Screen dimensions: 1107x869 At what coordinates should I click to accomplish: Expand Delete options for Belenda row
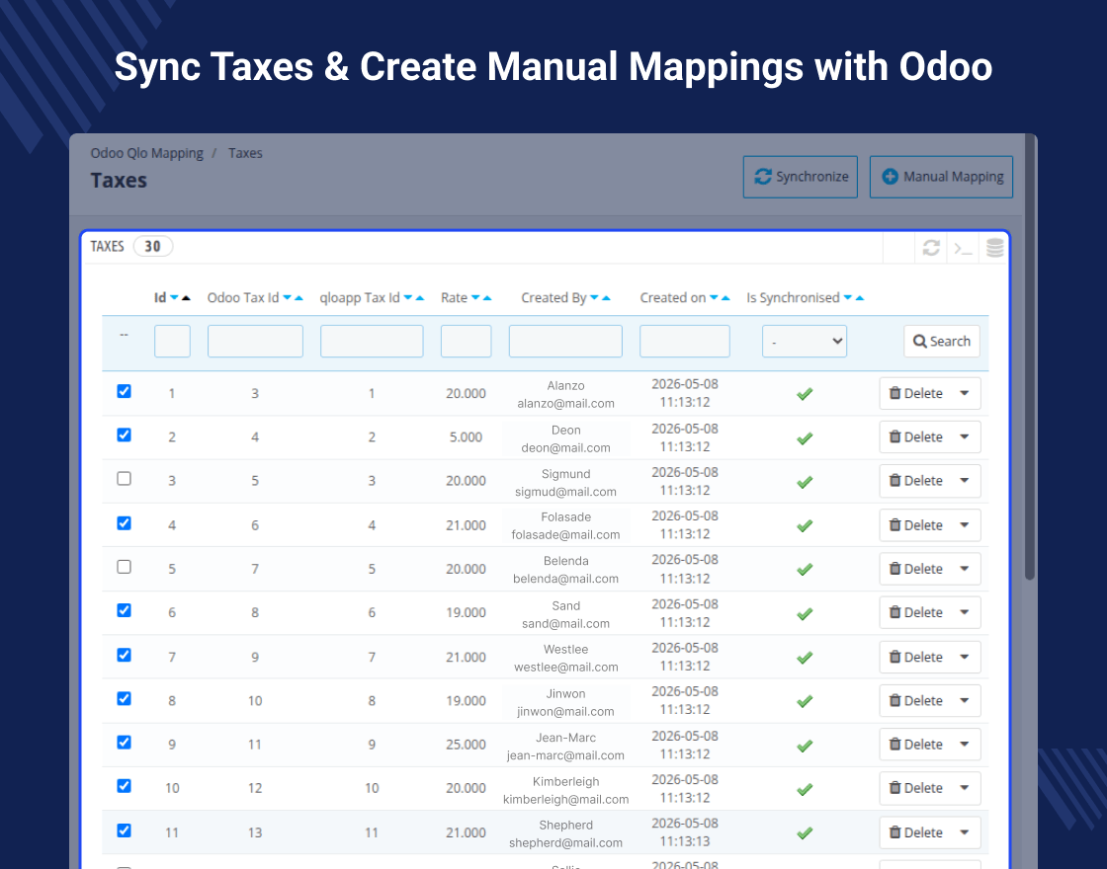[x=965, y=569]
